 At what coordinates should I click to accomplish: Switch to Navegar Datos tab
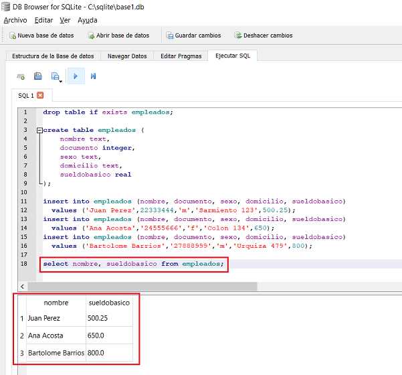pos(127,56)
